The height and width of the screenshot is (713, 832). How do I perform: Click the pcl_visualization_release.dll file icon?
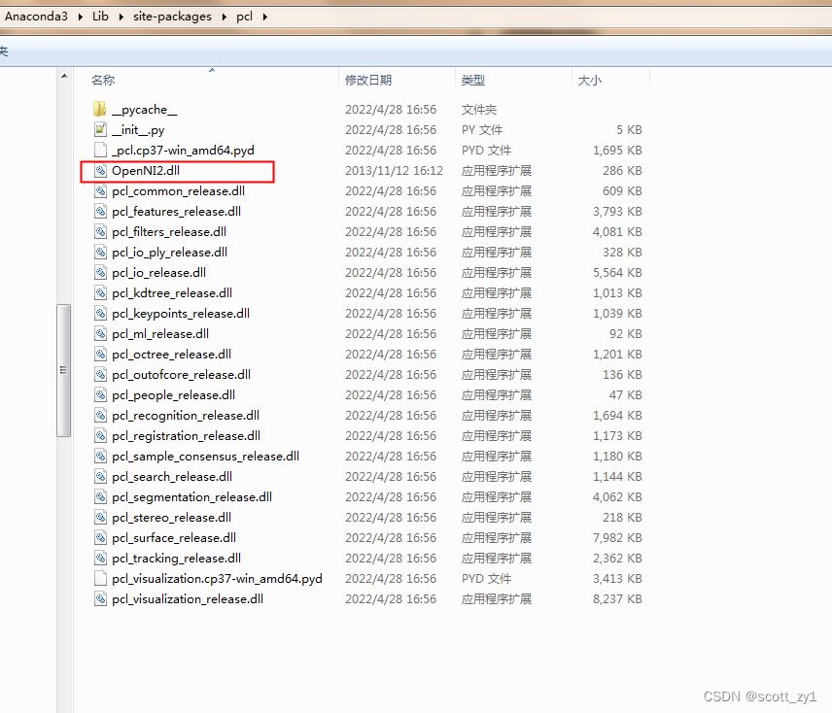(100, 599)
